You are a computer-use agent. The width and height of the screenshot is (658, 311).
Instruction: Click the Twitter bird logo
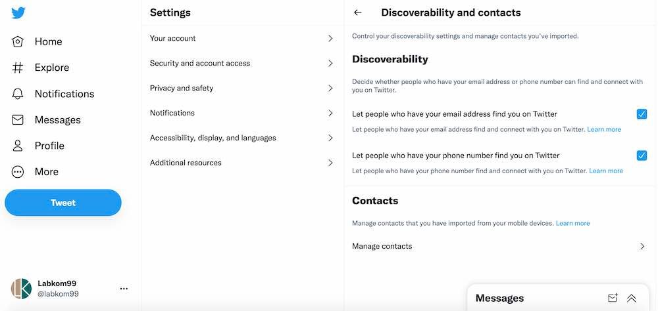[x=18, y=12]
